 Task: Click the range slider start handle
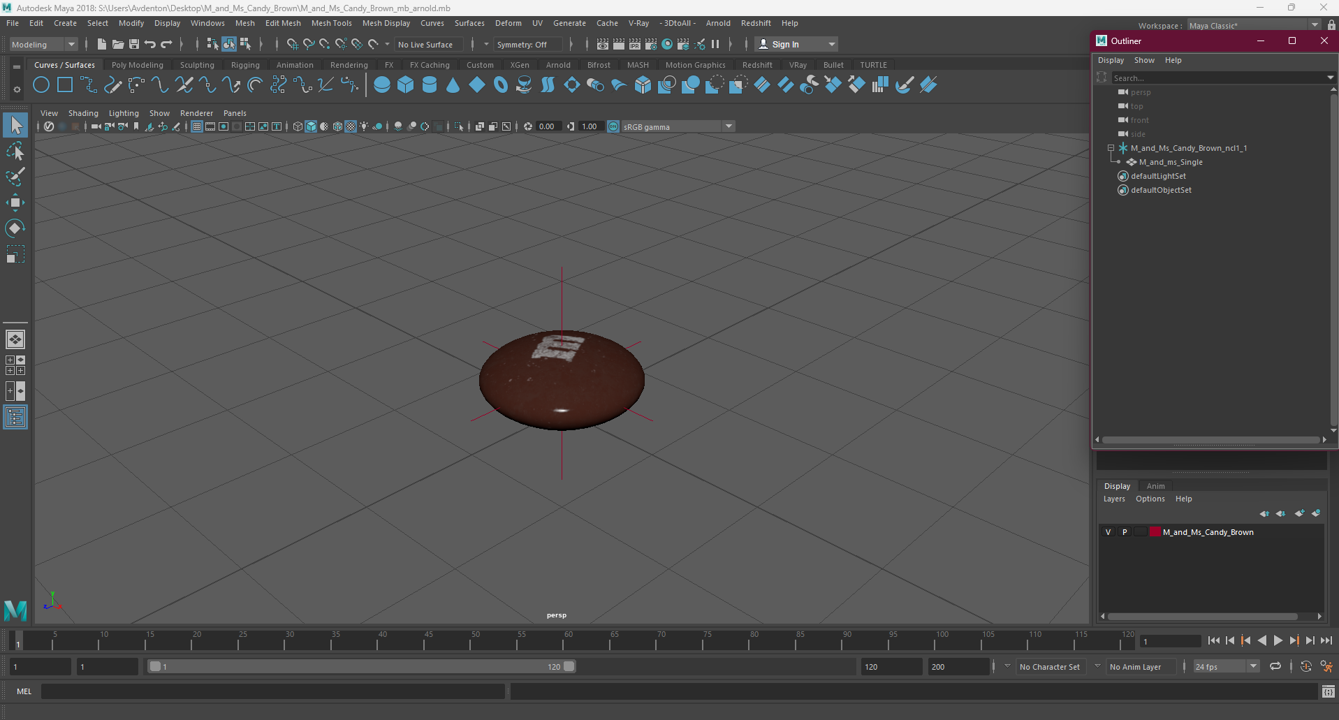pyautogui.click(x=155, y=666)
